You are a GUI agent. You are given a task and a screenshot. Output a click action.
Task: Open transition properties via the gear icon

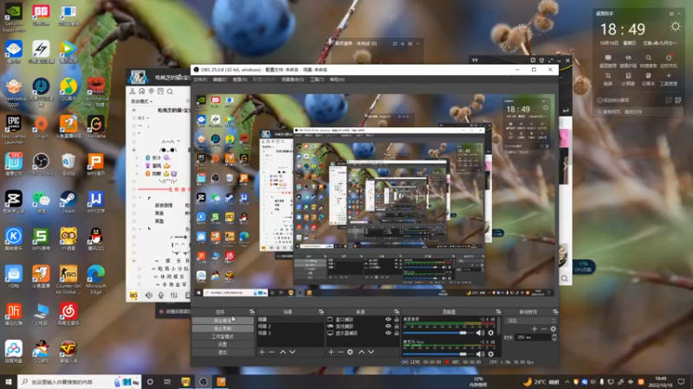553,329
